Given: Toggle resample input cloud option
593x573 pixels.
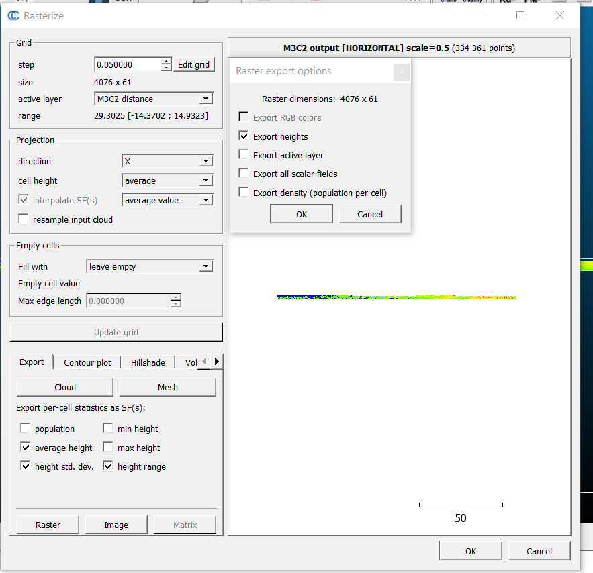Looking at the screenshot, I should (x=24, y=219).
